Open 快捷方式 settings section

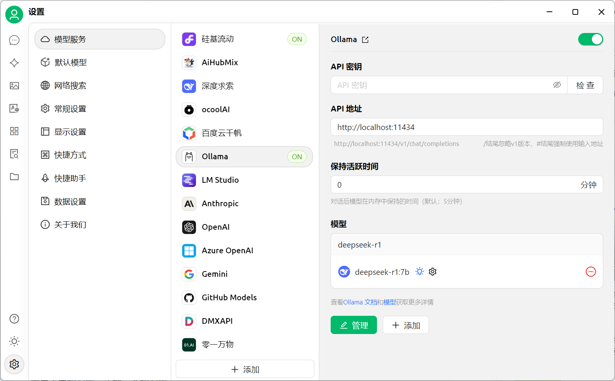pos(100,155)
